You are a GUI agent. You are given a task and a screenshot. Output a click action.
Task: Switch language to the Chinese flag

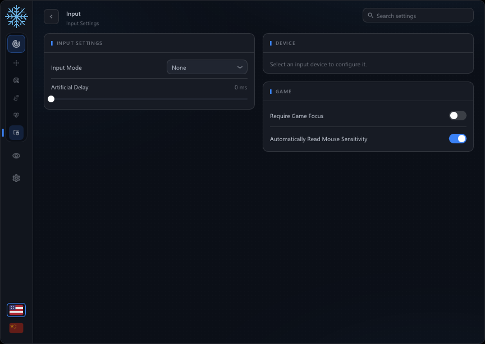(x=16, y=328)
